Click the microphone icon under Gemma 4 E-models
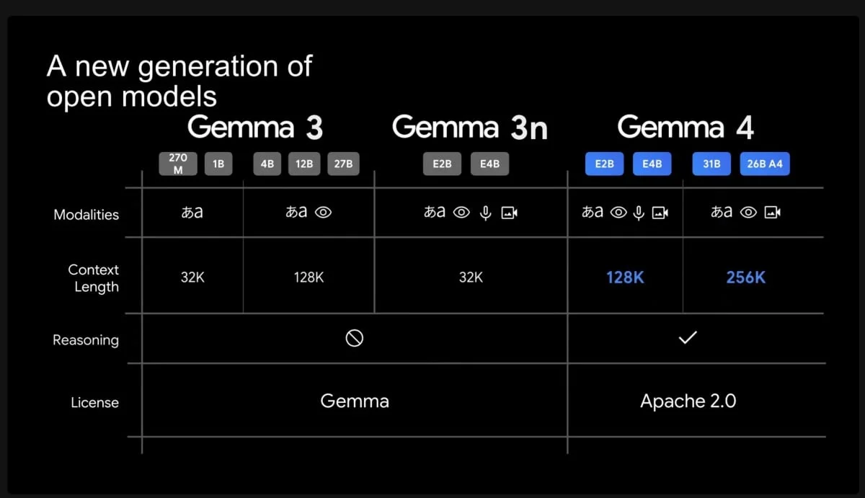This screenshot has height=498, width=865. point(639,213)
